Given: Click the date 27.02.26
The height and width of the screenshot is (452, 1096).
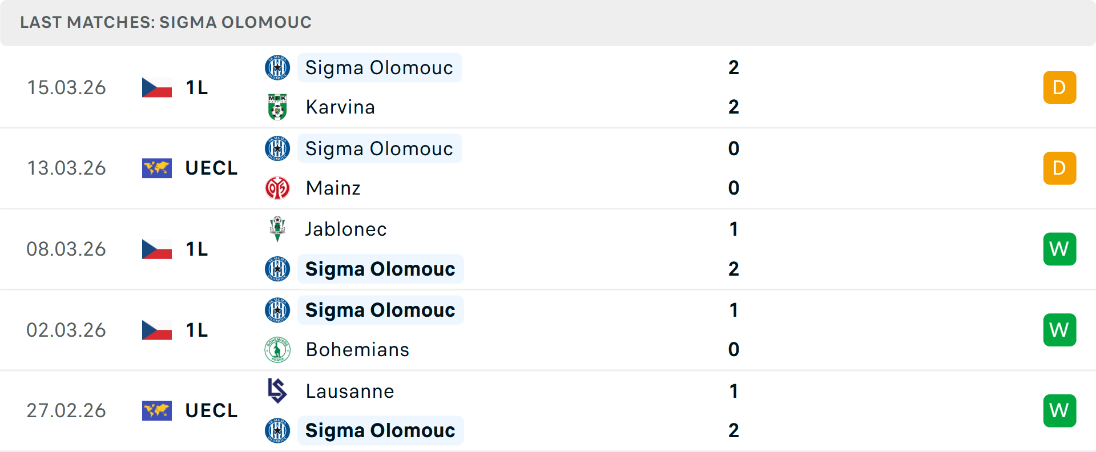Looking at the screenshot, I should coord(66,410).
